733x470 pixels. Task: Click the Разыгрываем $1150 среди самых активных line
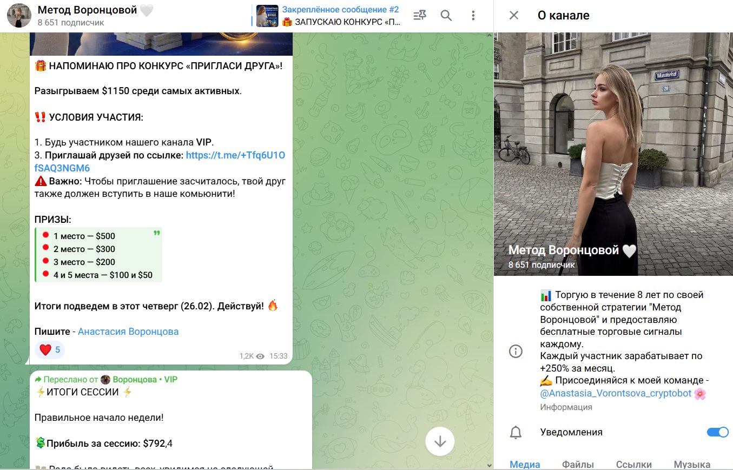[138, 91]
